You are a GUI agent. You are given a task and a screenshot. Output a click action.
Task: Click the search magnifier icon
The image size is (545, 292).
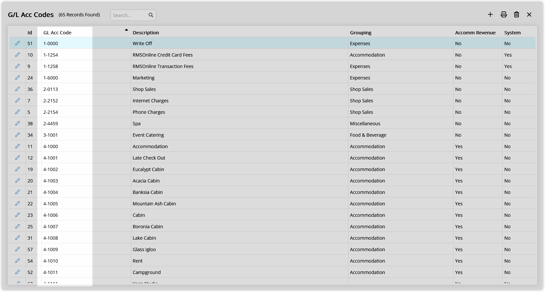click(x=151, y=15)
